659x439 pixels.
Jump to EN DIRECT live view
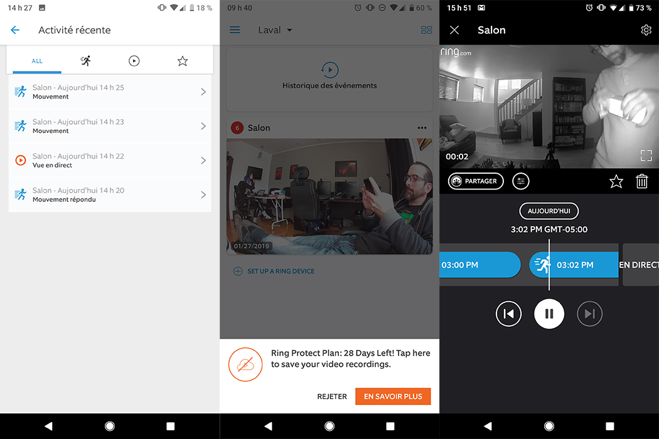tap(640, 265)
